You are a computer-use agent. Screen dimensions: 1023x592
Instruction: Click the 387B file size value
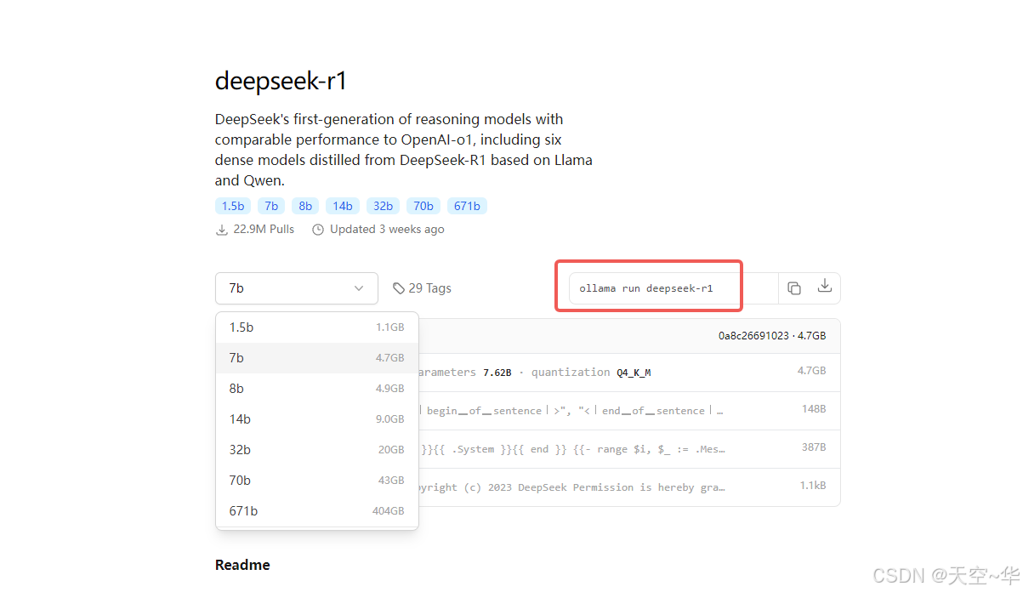814,447
